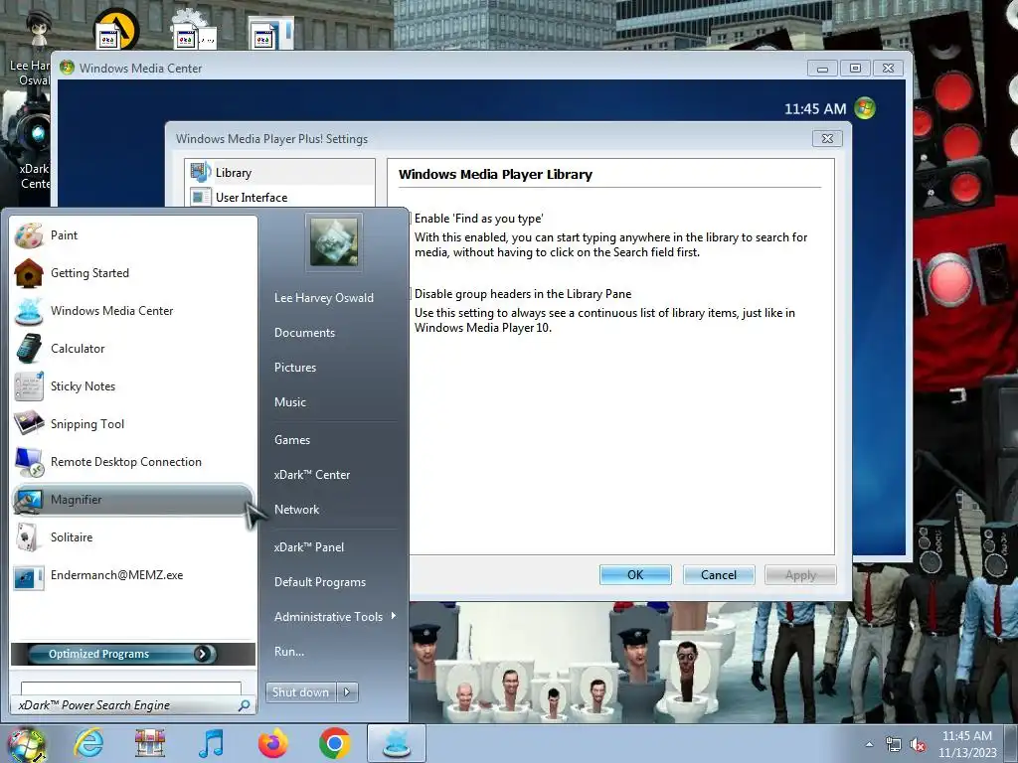Start Remote Desktop Connection
The width and height of the screenshot is (1018, 763).
pyautogui.click(x=133, y=462)
